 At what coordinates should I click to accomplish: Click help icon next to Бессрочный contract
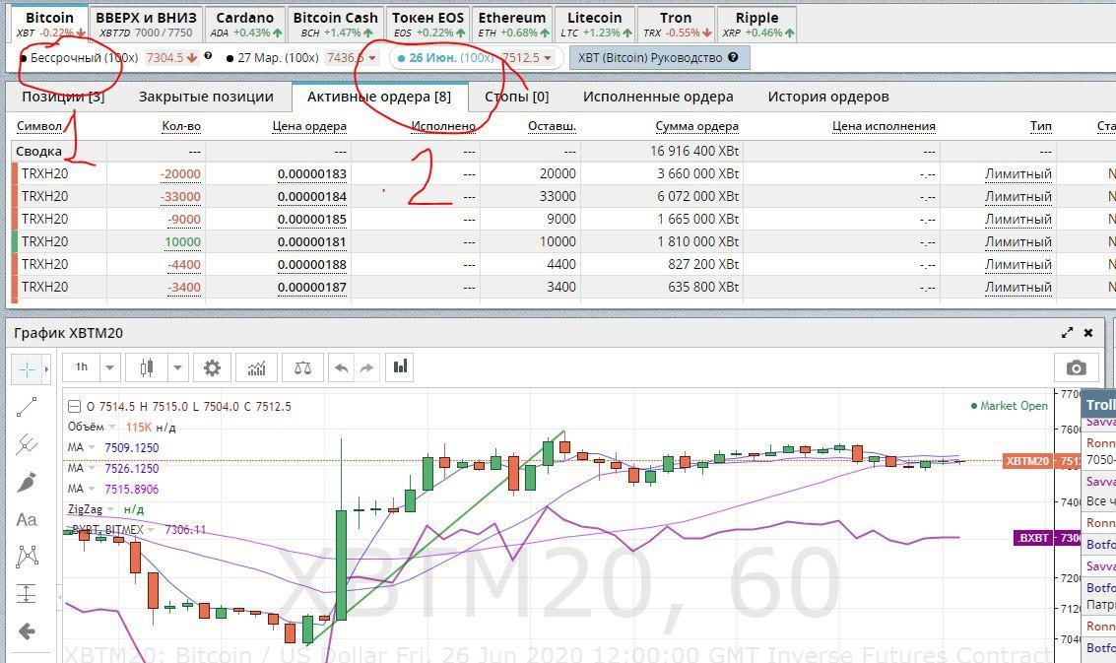[x=208, y=56]
